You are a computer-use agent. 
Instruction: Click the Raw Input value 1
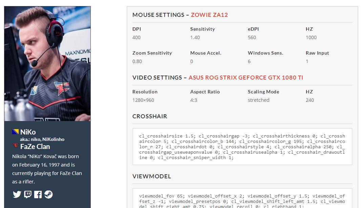(307, 61)
